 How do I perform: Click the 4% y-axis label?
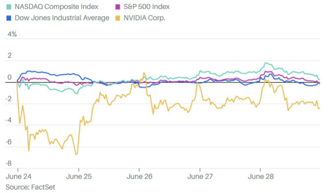12,34
